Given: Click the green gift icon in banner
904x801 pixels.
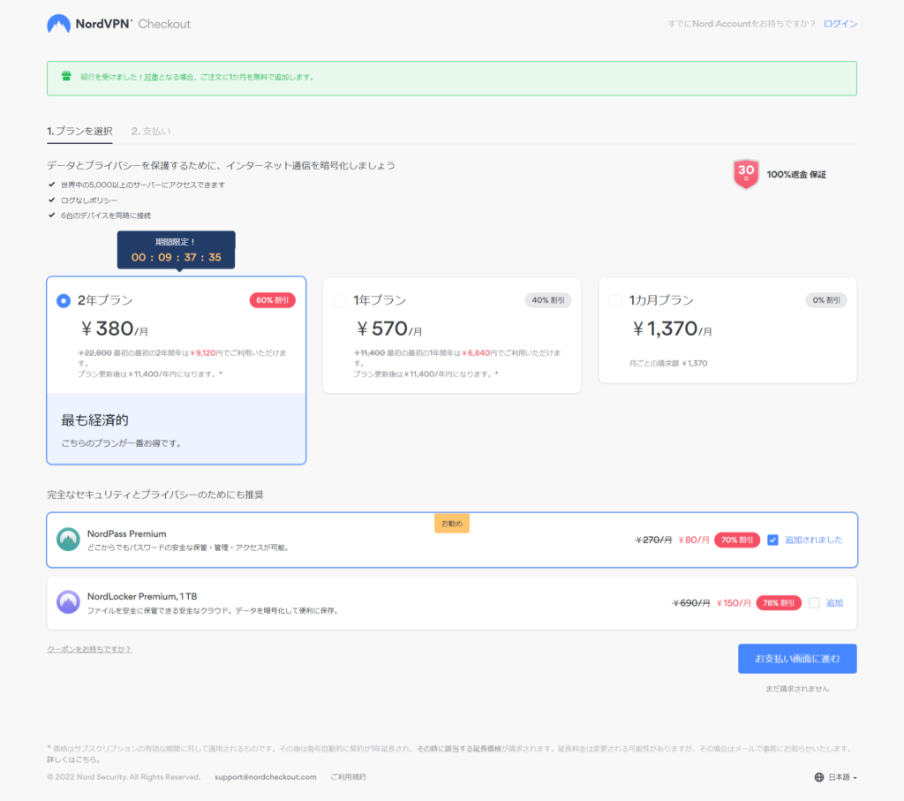Looking at the screenshot, I should (x=66, y=77).
